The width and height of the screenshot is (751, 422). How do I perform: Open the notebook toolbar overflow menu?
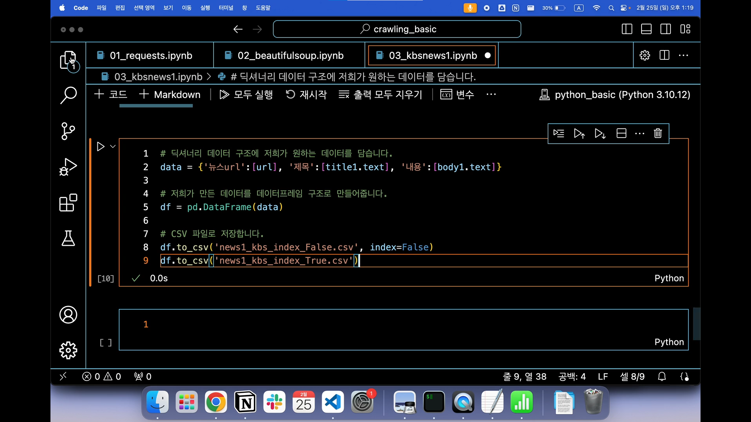point(491,95)
